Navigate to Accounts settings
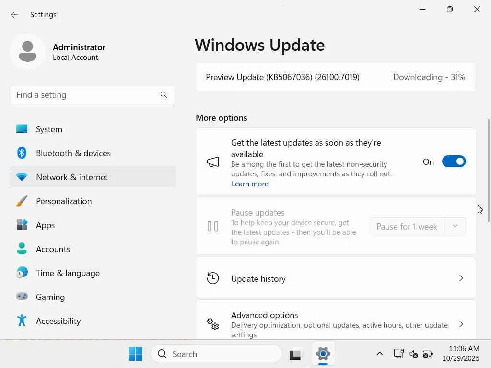The height and width of the screenshot is (368, 491). coord(93,249)
